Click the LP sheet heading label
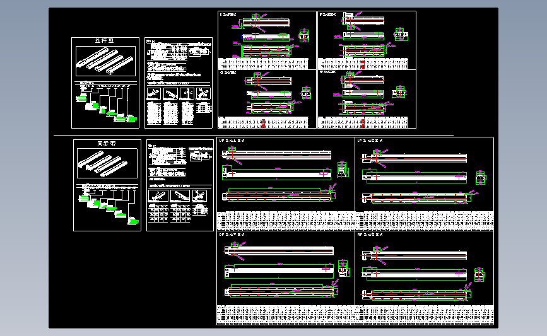547x336 pixels. tap(370, 141)
